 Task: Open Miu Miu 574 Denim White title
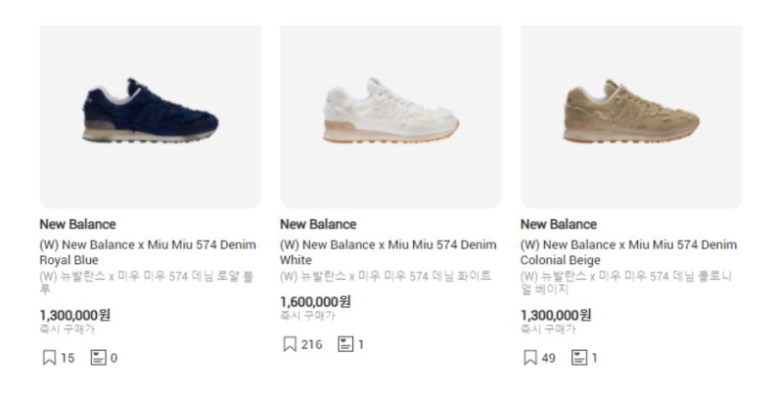coord(389,252)
